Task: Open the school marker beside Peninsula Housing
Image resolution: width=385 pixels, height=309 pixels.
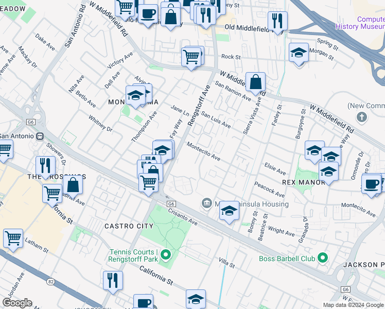Action: coord(230,211)
